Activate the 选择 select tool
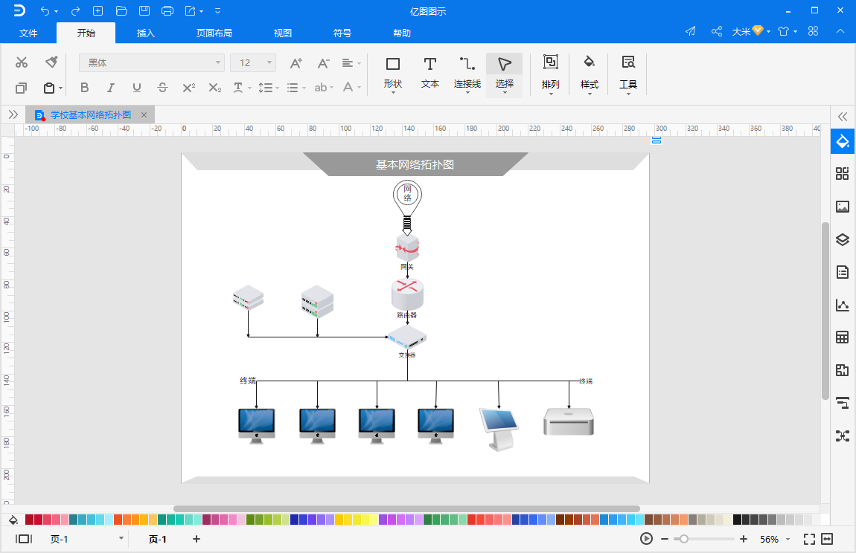Image resolution: width=856 pixels, height=553 pixels. 505,74
